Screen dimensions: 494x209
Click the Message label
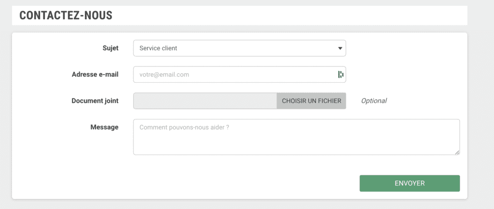pos(105,127)
